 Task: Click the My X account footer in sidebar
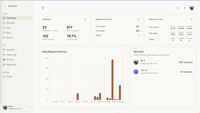(17, 108)
